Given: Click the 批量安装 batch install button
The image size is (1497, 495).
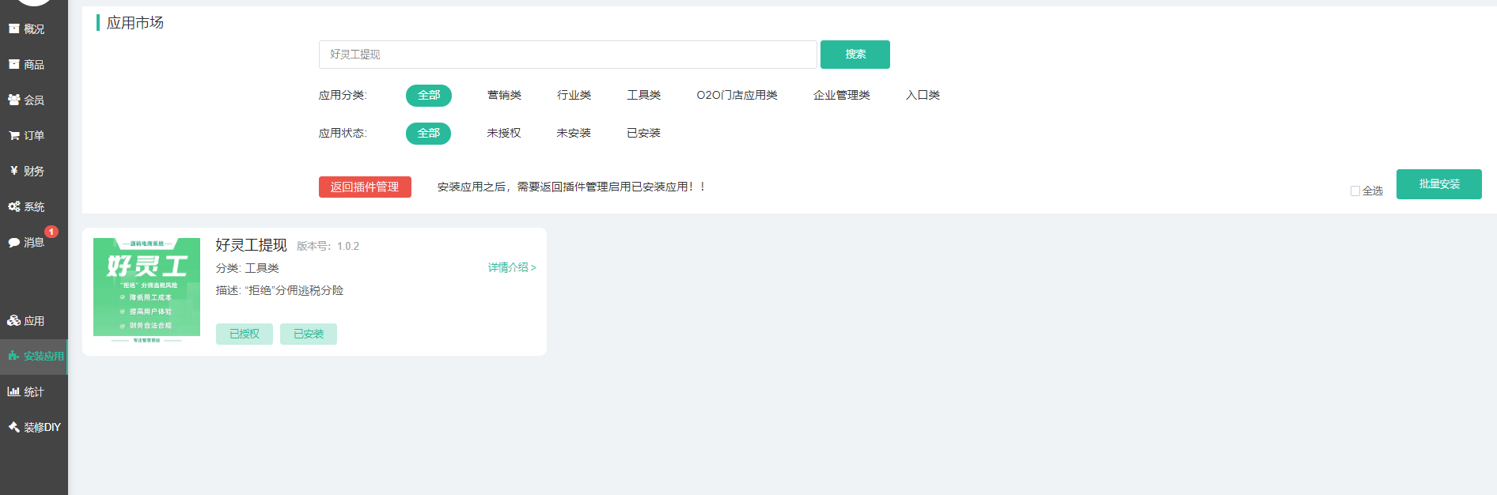Looking at the screenshot, I should coord(1438,184).
